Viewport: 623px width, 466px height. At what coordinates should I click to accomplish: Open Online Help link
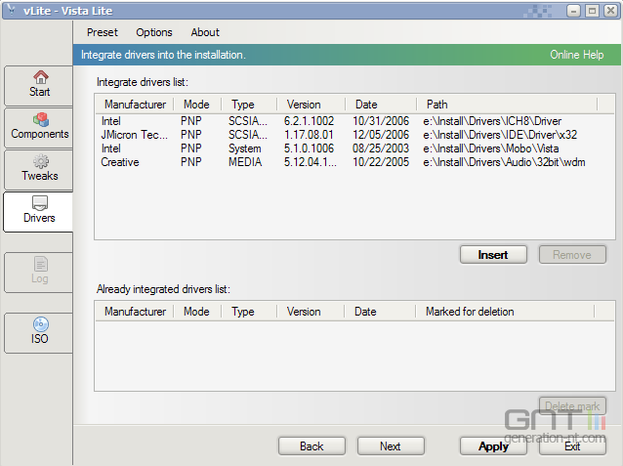point(576,55)
